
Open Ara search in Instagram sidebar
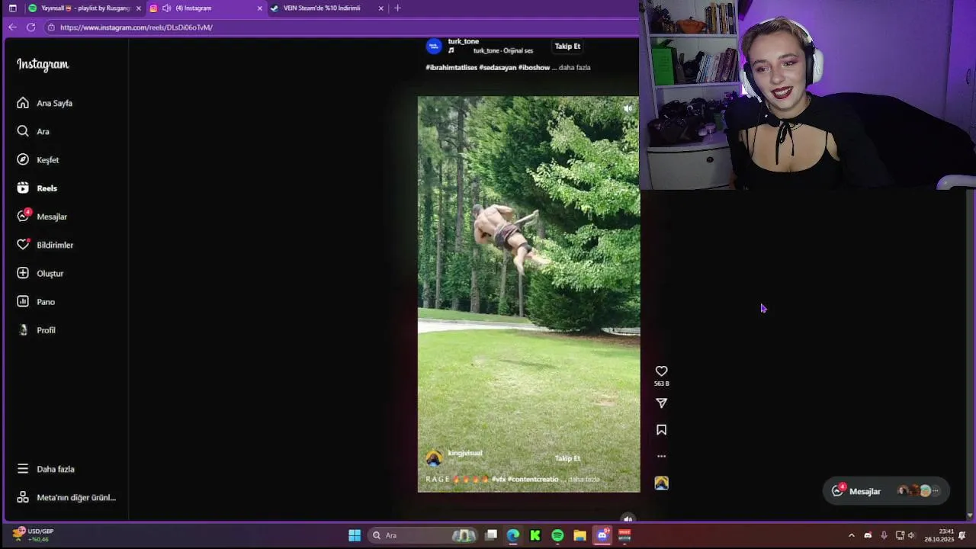[33, 131]
